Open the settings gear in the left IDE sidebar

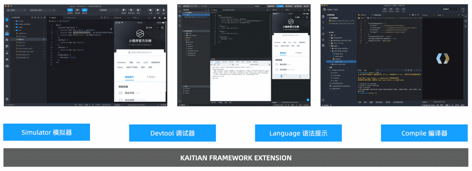pyautogui.click(x=7, y=99)
